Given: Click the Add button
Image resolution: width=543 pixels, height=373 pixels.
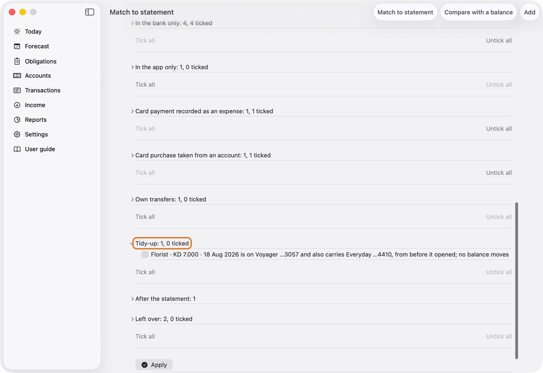Looking at the screenshot, I should [530, 12].
